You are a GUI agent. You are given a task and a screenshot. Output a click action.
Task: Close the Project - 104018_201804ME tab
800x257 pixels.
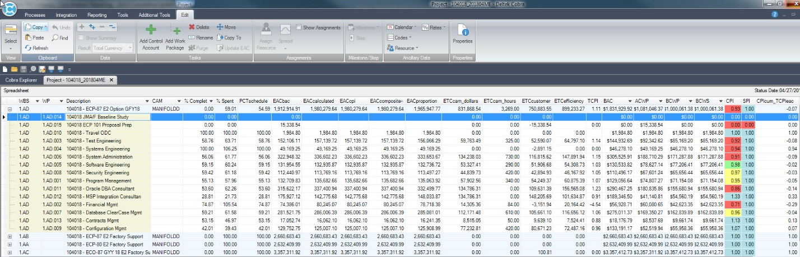click(x=111, y=80)
